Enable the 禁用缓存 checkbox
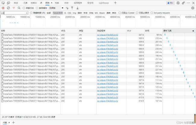This screenshot has height=125, width=196. [37, 8]
